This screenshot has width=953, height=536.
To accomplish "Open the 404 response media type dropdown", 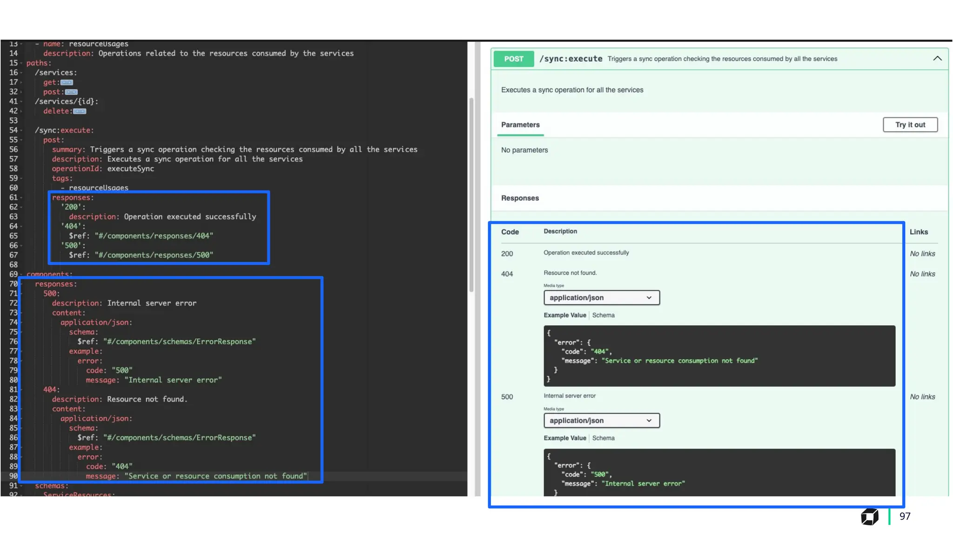I will point(601,298).
